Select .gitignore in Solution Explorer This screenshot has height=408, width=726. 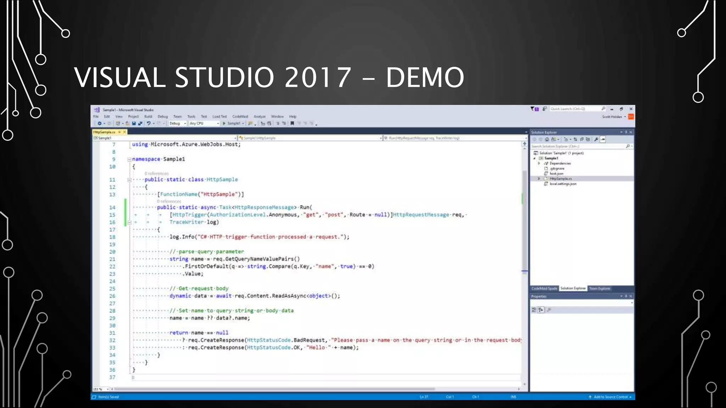coord(557,169)
